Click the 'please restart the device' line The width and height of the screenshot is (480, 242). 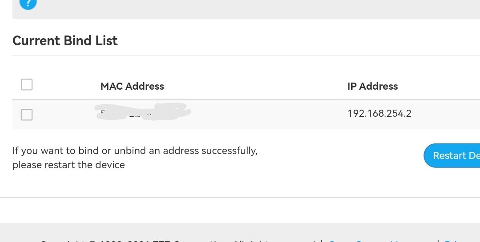click(68, 165)
